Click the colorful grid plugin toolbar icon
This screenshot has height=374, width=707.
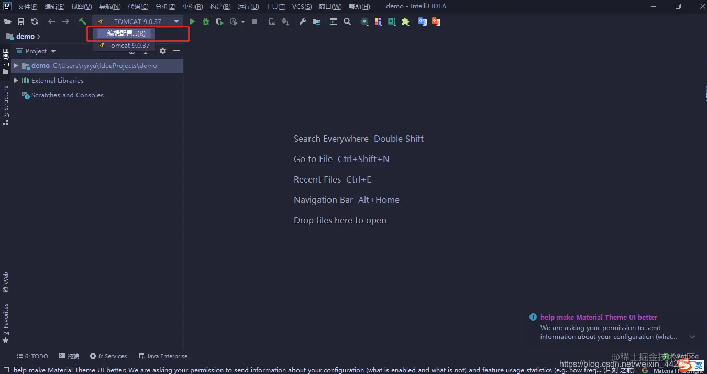[378, 21]
